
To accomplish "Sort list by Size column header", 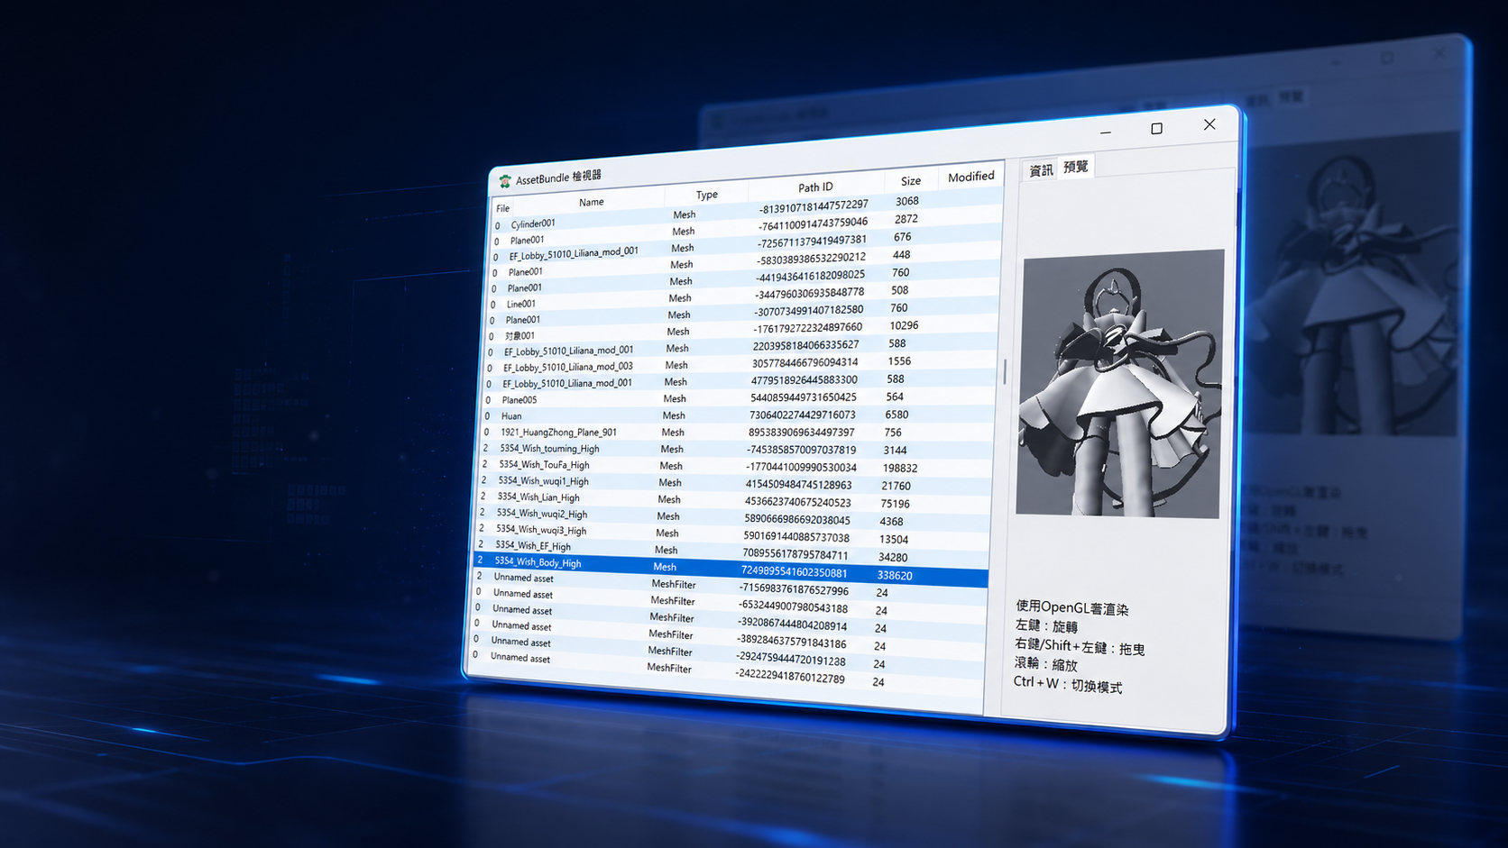I will point(911,180).
